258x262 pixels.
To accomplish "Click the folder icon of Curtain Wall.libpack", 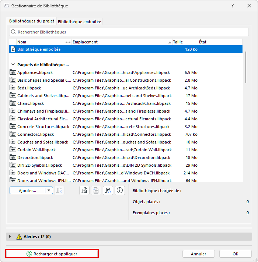I will [x=13, y=149].
